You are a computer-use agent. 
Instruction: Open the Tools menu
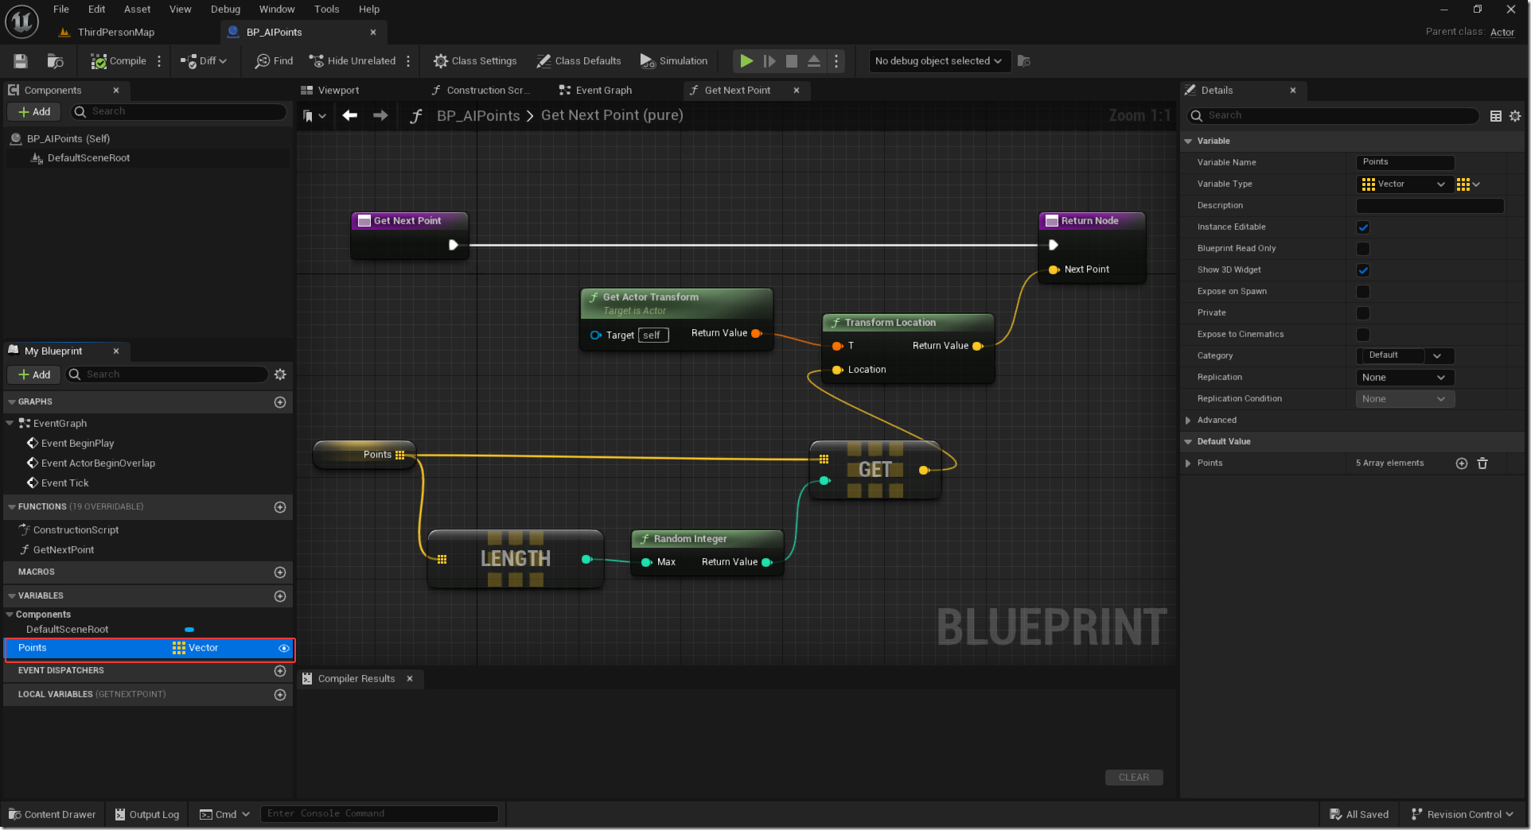(x=326, y=10)
